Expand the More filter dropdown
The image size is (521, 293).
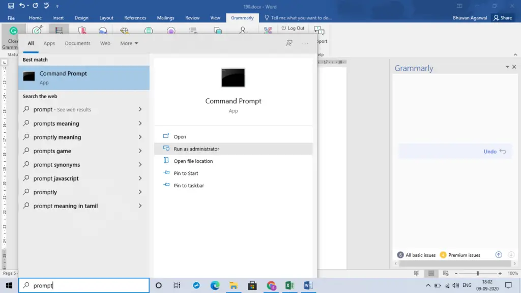pos(129,43)
